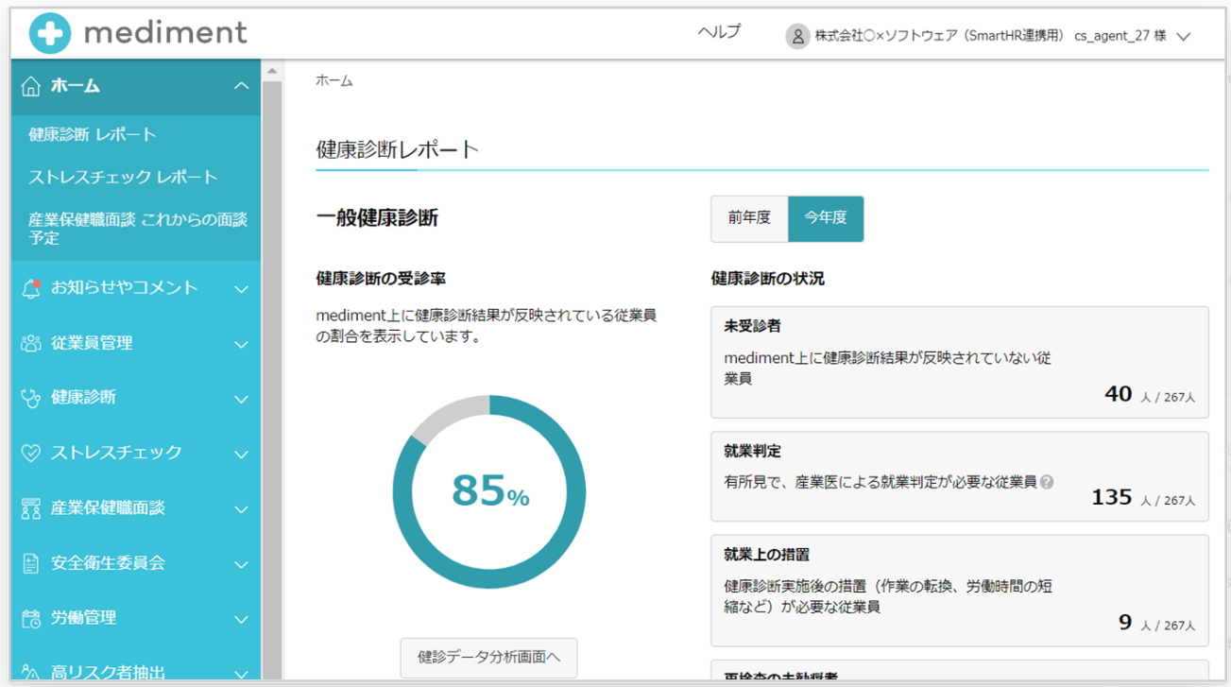Expand the 健康診断 sidebar section chevron
Image resolution: width=1231 pixels, height=687 pixels.
point(241,399)
